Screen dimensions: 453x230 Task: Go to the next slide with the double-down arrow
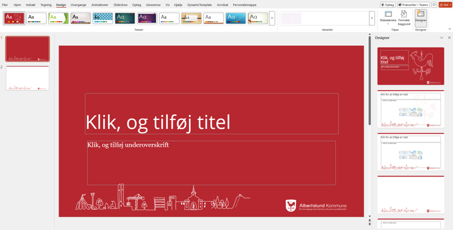coord(370,223)
